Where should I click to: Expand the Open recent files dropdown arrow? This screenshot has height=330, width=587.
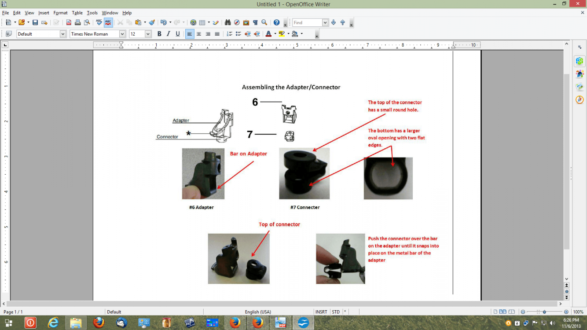28,22
